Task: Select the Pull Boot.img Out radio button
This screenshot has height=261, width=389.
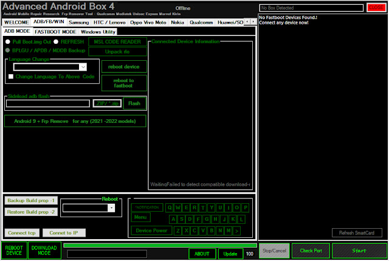Action: click(8, 42)
